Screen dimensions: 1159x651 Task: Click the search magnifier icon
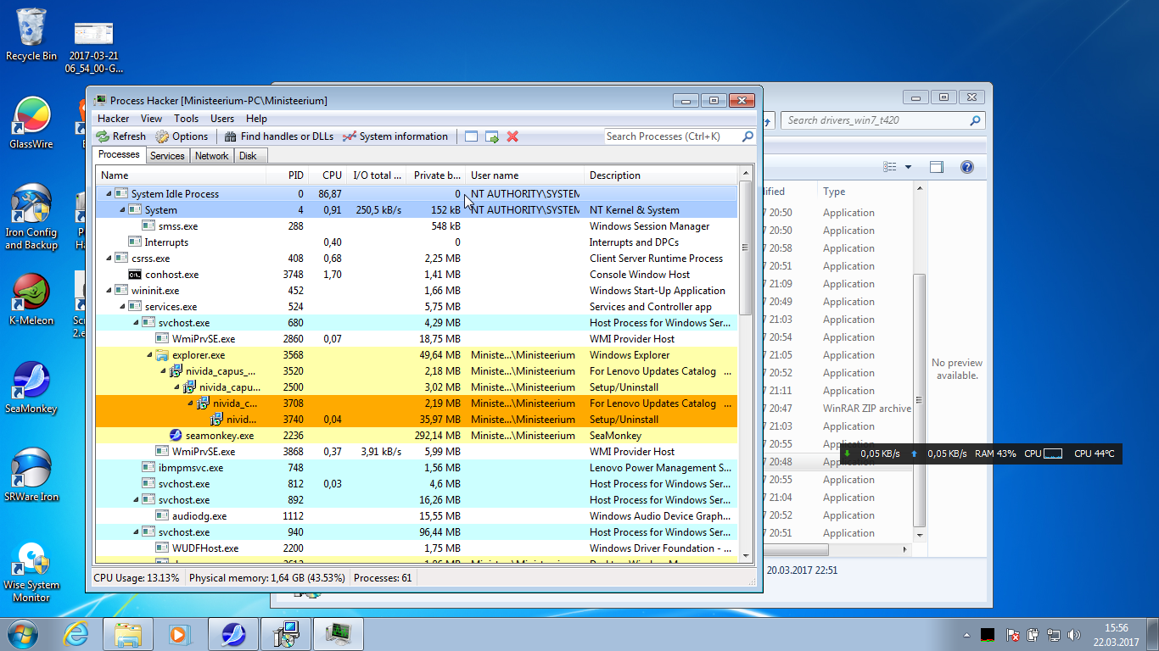click(747, 136)
